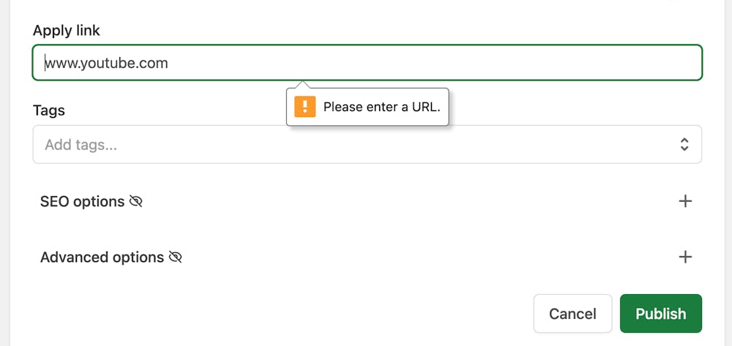
Task: Expand the SEO options section label
Action: [82, 201]
